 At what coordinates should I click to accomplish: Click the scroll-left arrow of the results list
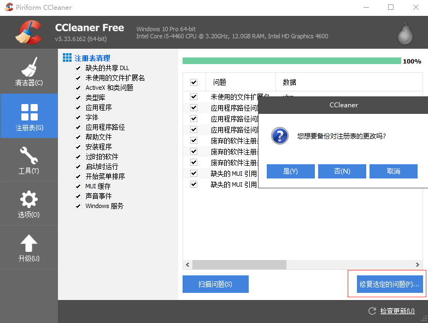(187, 264)
